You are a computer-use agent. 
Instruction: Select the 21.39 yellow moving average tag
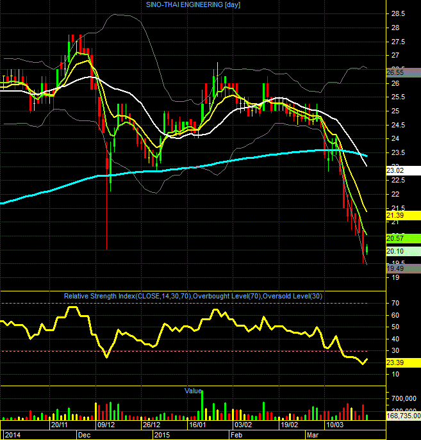click(404, 215)
